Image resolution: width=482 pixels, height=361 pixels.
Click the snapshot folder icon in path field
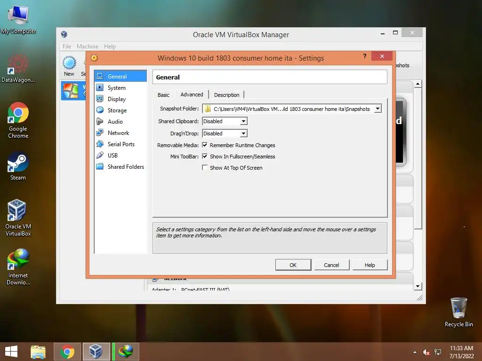coord(208,109)
